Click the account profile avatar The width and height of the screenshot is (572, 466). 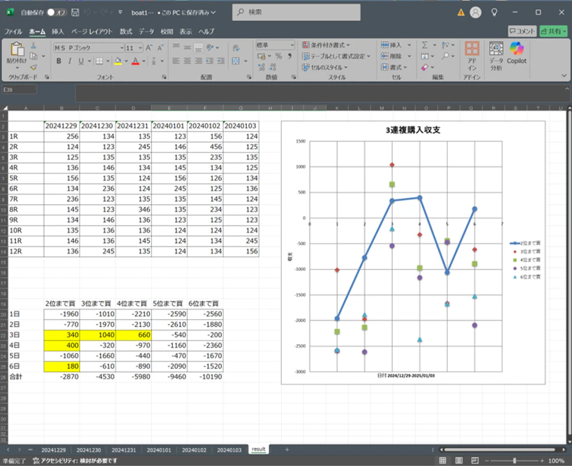point(475,13)
